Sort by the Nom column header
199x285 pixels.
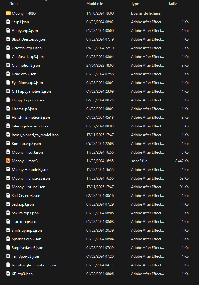tap(13, 4)
